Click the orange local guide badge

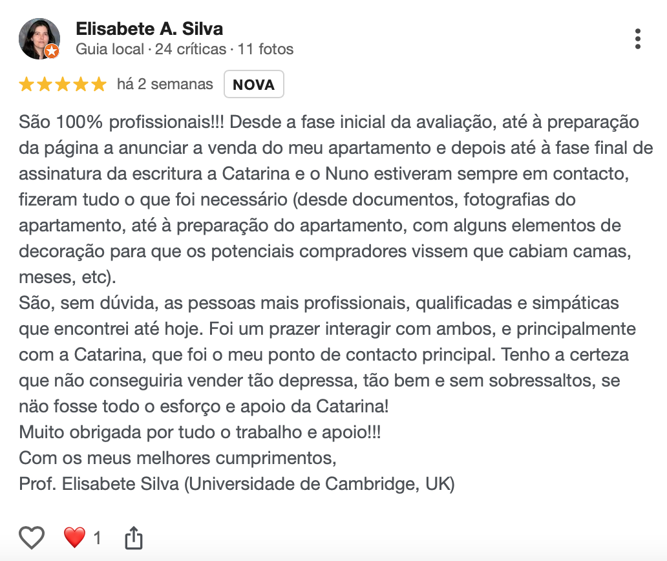pyautogui.click(x=52, y=51)
